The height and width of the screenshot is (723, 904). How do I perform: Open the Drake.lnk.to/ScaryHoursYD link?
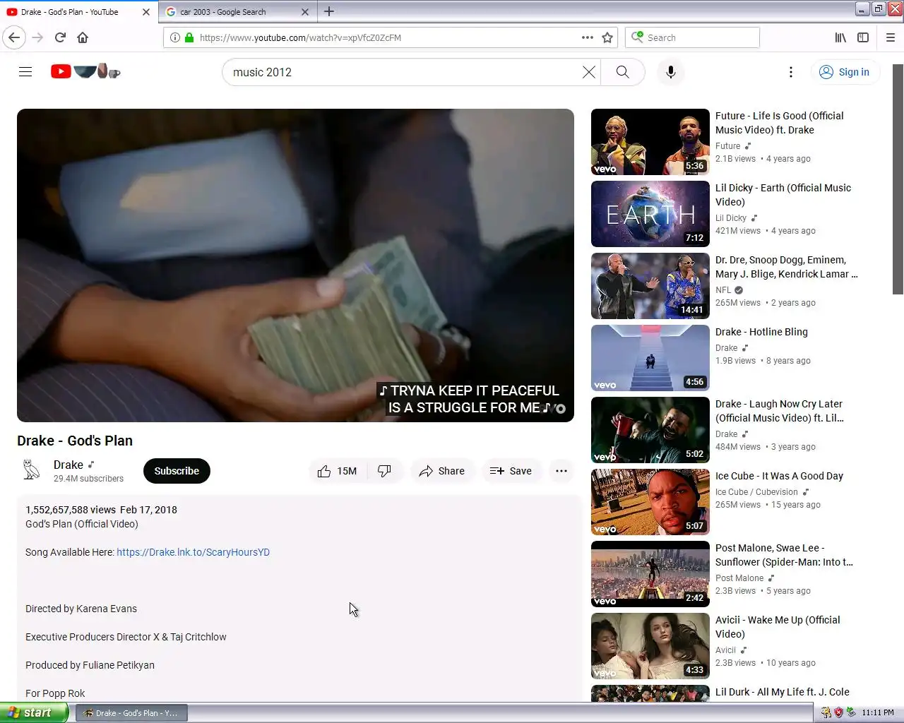point(193,552)
